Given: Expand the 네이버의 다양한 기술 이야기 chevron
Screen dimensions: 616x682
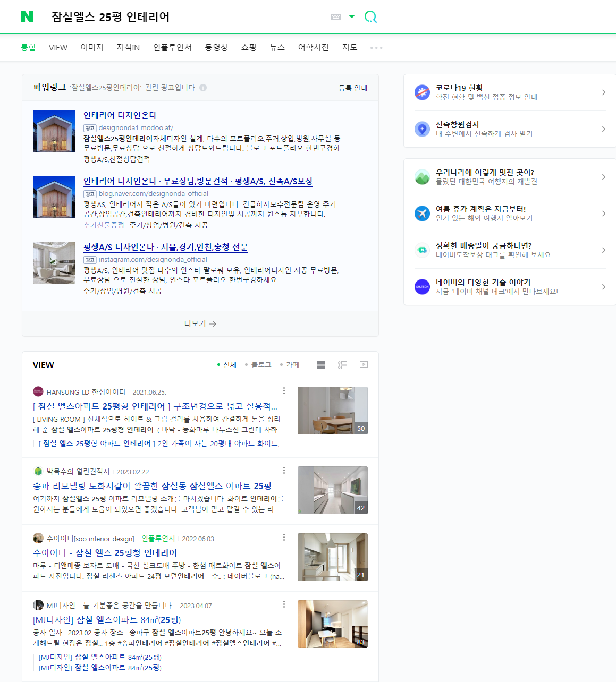Looking at the screenshot, I should click(603, 287).
